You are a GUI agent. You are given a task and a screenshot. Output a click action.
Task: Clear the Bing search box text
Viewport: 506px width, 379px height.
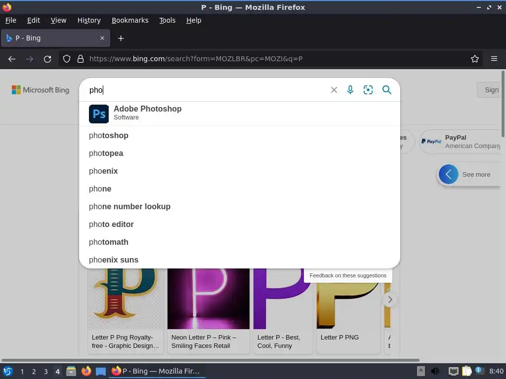click(334, 90)
